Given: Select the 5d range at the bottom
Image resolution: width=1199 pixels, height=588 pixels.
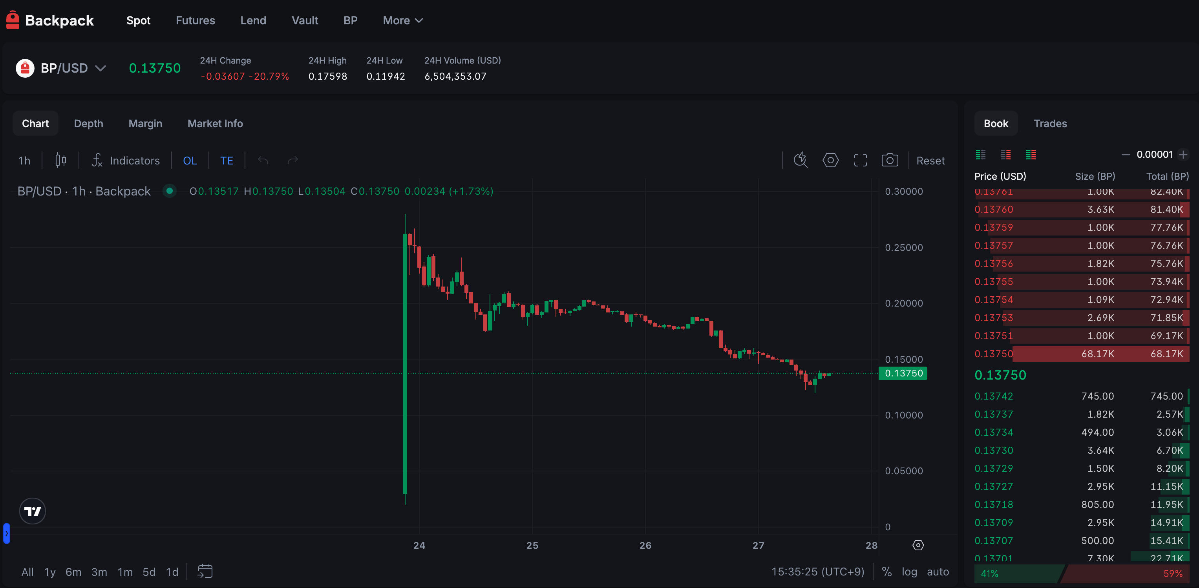Looking at the screenshot, I should click(149, 572).
